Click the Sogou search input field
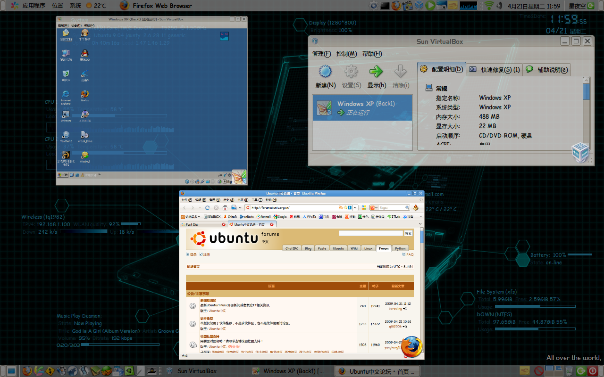Viewport: 604px width, 377px height. pos(392,208)
